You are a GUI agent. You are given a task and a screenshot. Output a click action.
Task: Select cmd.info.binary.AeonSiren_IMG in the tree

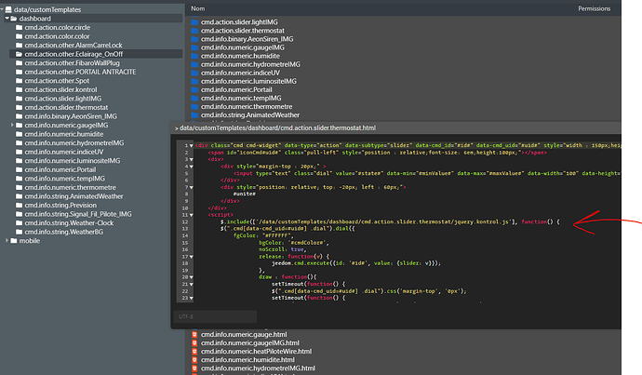click(x=71, y=116)
